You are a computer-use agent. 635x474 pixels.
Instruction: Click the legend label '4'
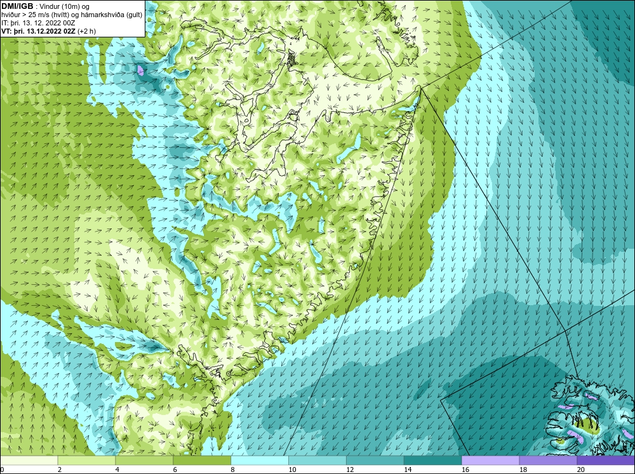[117, 470]
